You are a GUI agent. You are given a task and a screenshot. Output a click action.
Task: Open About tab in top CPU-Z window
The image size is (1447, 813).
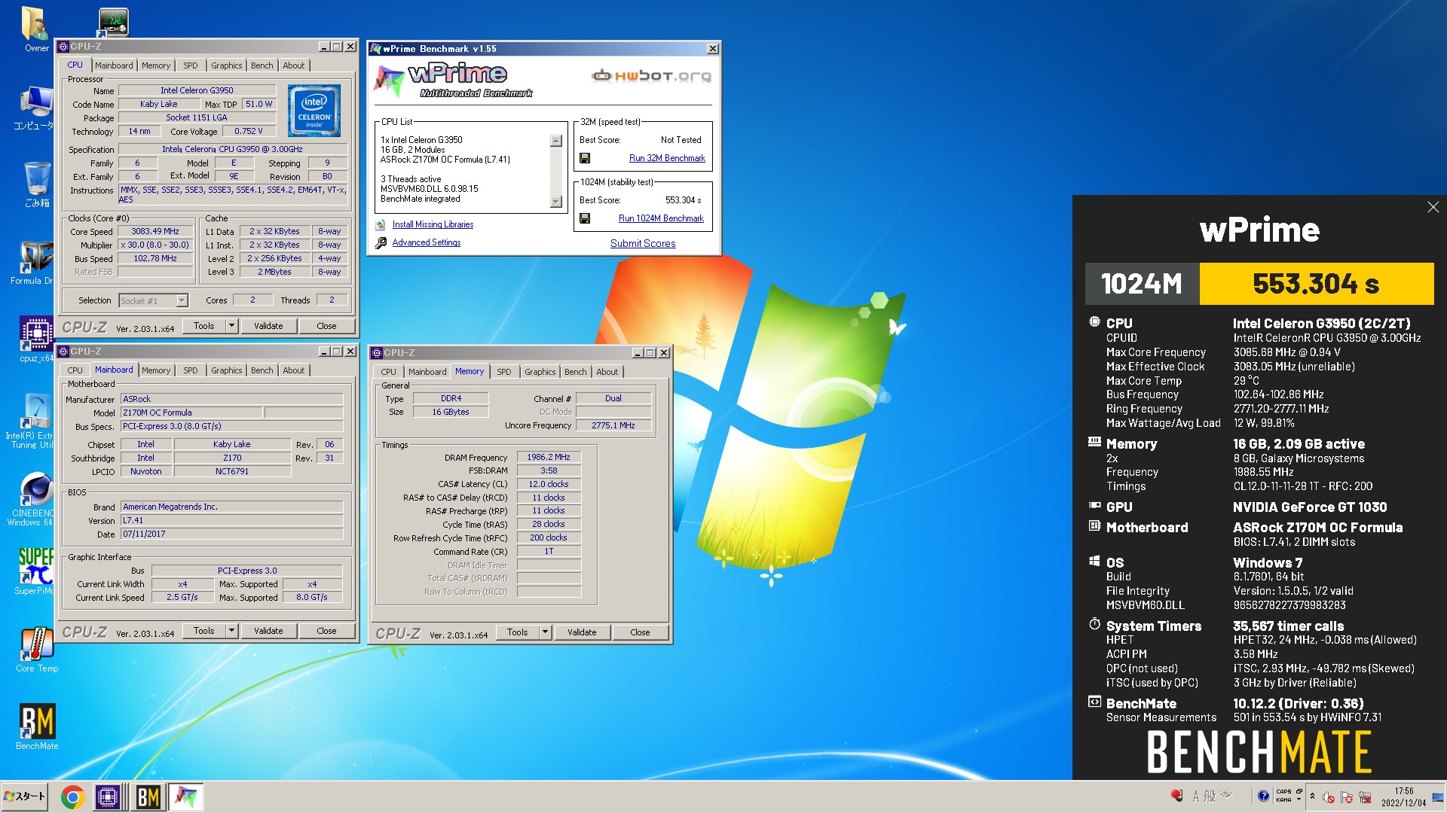coord(294,65)
